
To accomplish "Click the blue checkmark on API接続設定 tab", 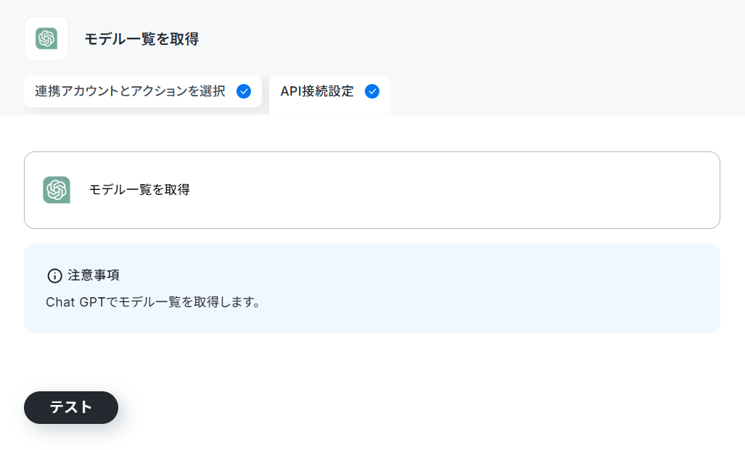I will click(372, 91).
